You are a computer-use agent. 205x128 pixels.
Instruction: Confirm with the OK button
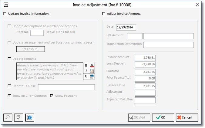click(163, 117)
